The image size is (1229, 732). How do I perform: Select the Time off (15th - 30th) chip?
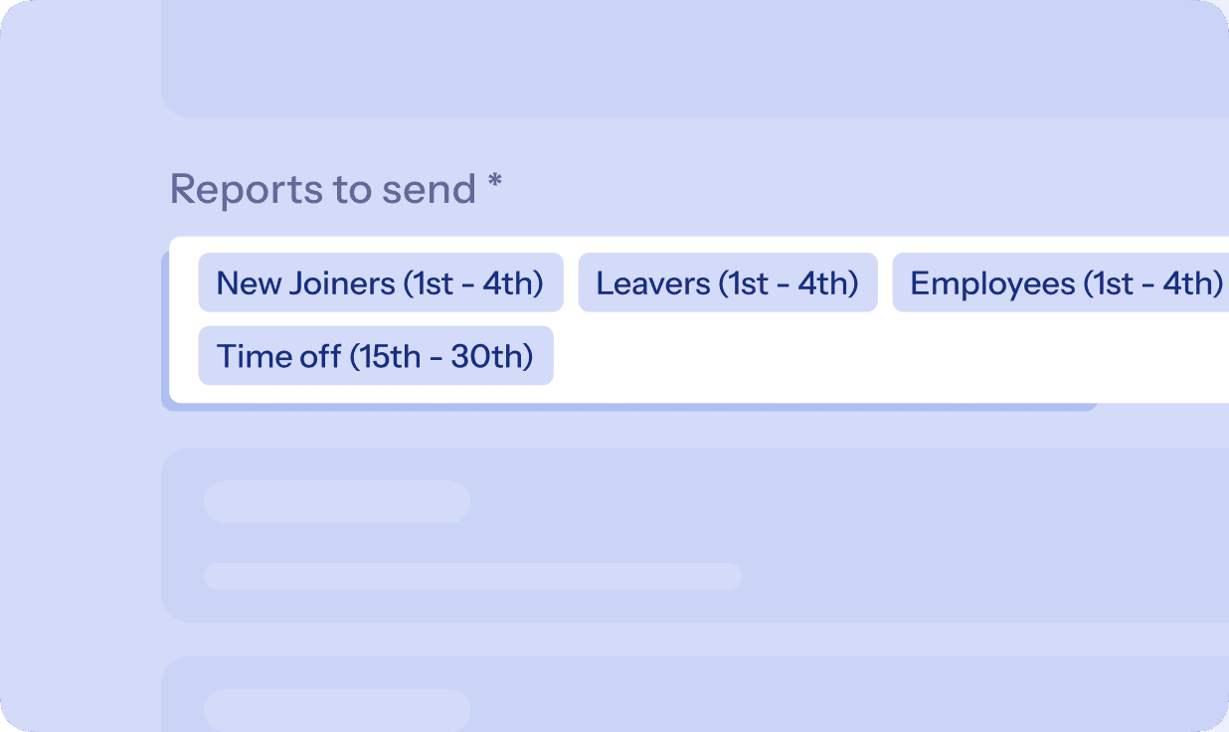(375, 356)
